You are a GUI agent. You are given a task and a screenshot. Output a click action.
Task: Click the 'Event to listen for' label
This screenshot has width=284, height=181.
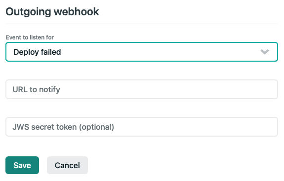pyautogui.click(x=30, y=37)
